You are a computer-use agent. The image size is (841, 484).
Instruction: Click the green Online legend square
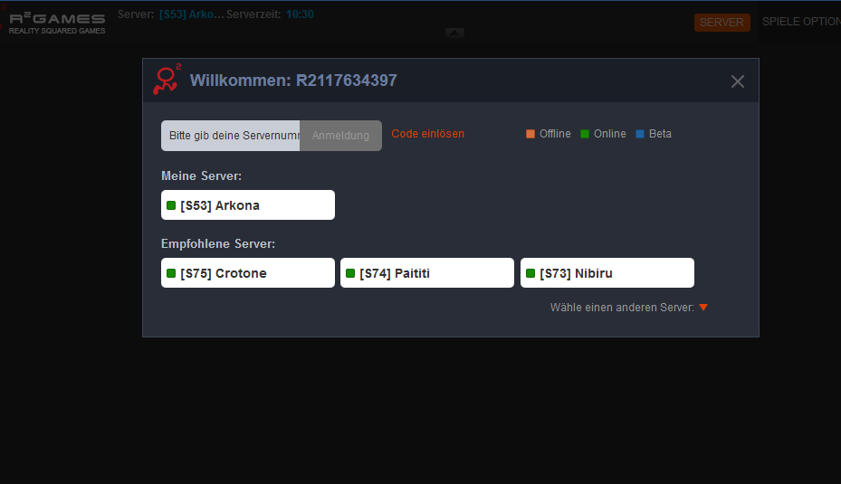[585, 134]
